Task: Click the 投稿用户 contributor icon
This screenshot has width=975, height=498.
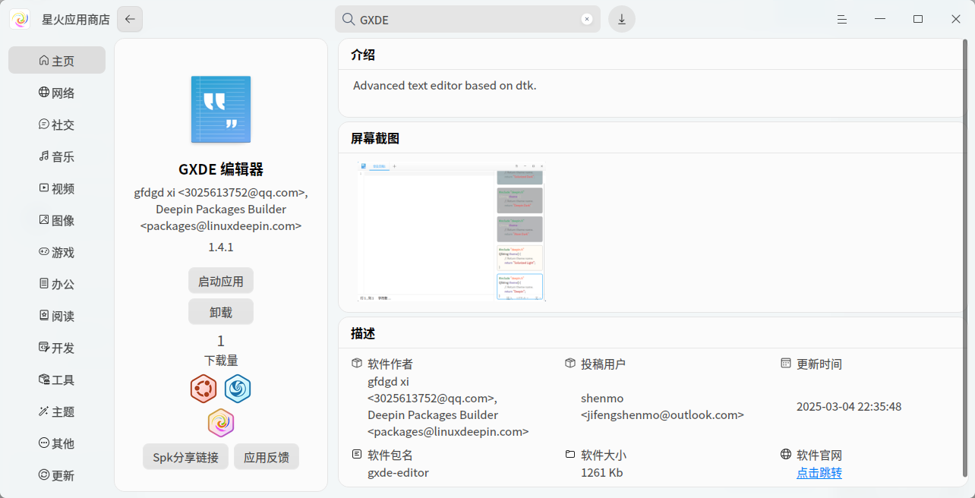Action: pos(570,364)
